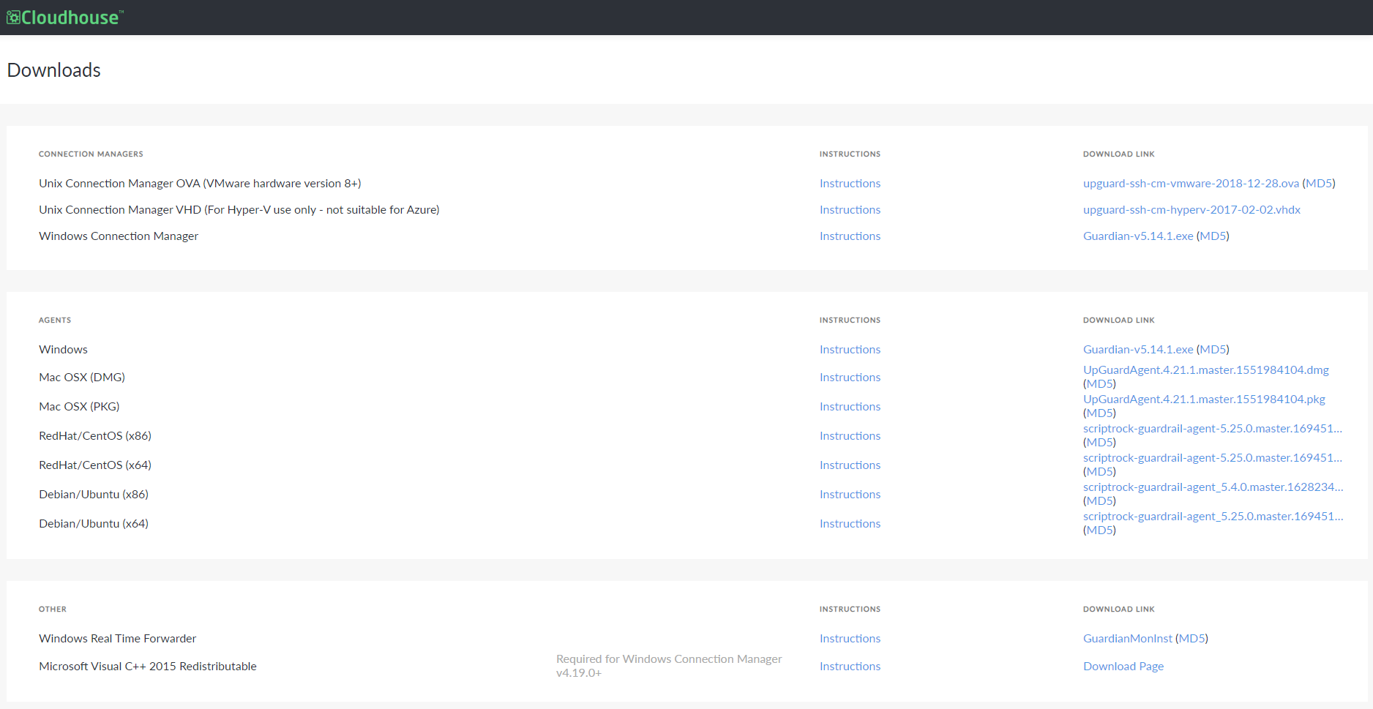
Task: Select 'Mac OSX (PKG)' row text
Action: (79, 407)
